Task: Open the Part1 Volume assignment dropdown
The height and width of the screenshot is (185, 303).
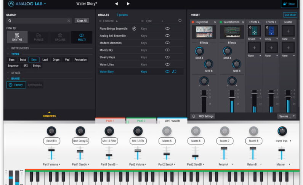Action: tap(59, 164)
